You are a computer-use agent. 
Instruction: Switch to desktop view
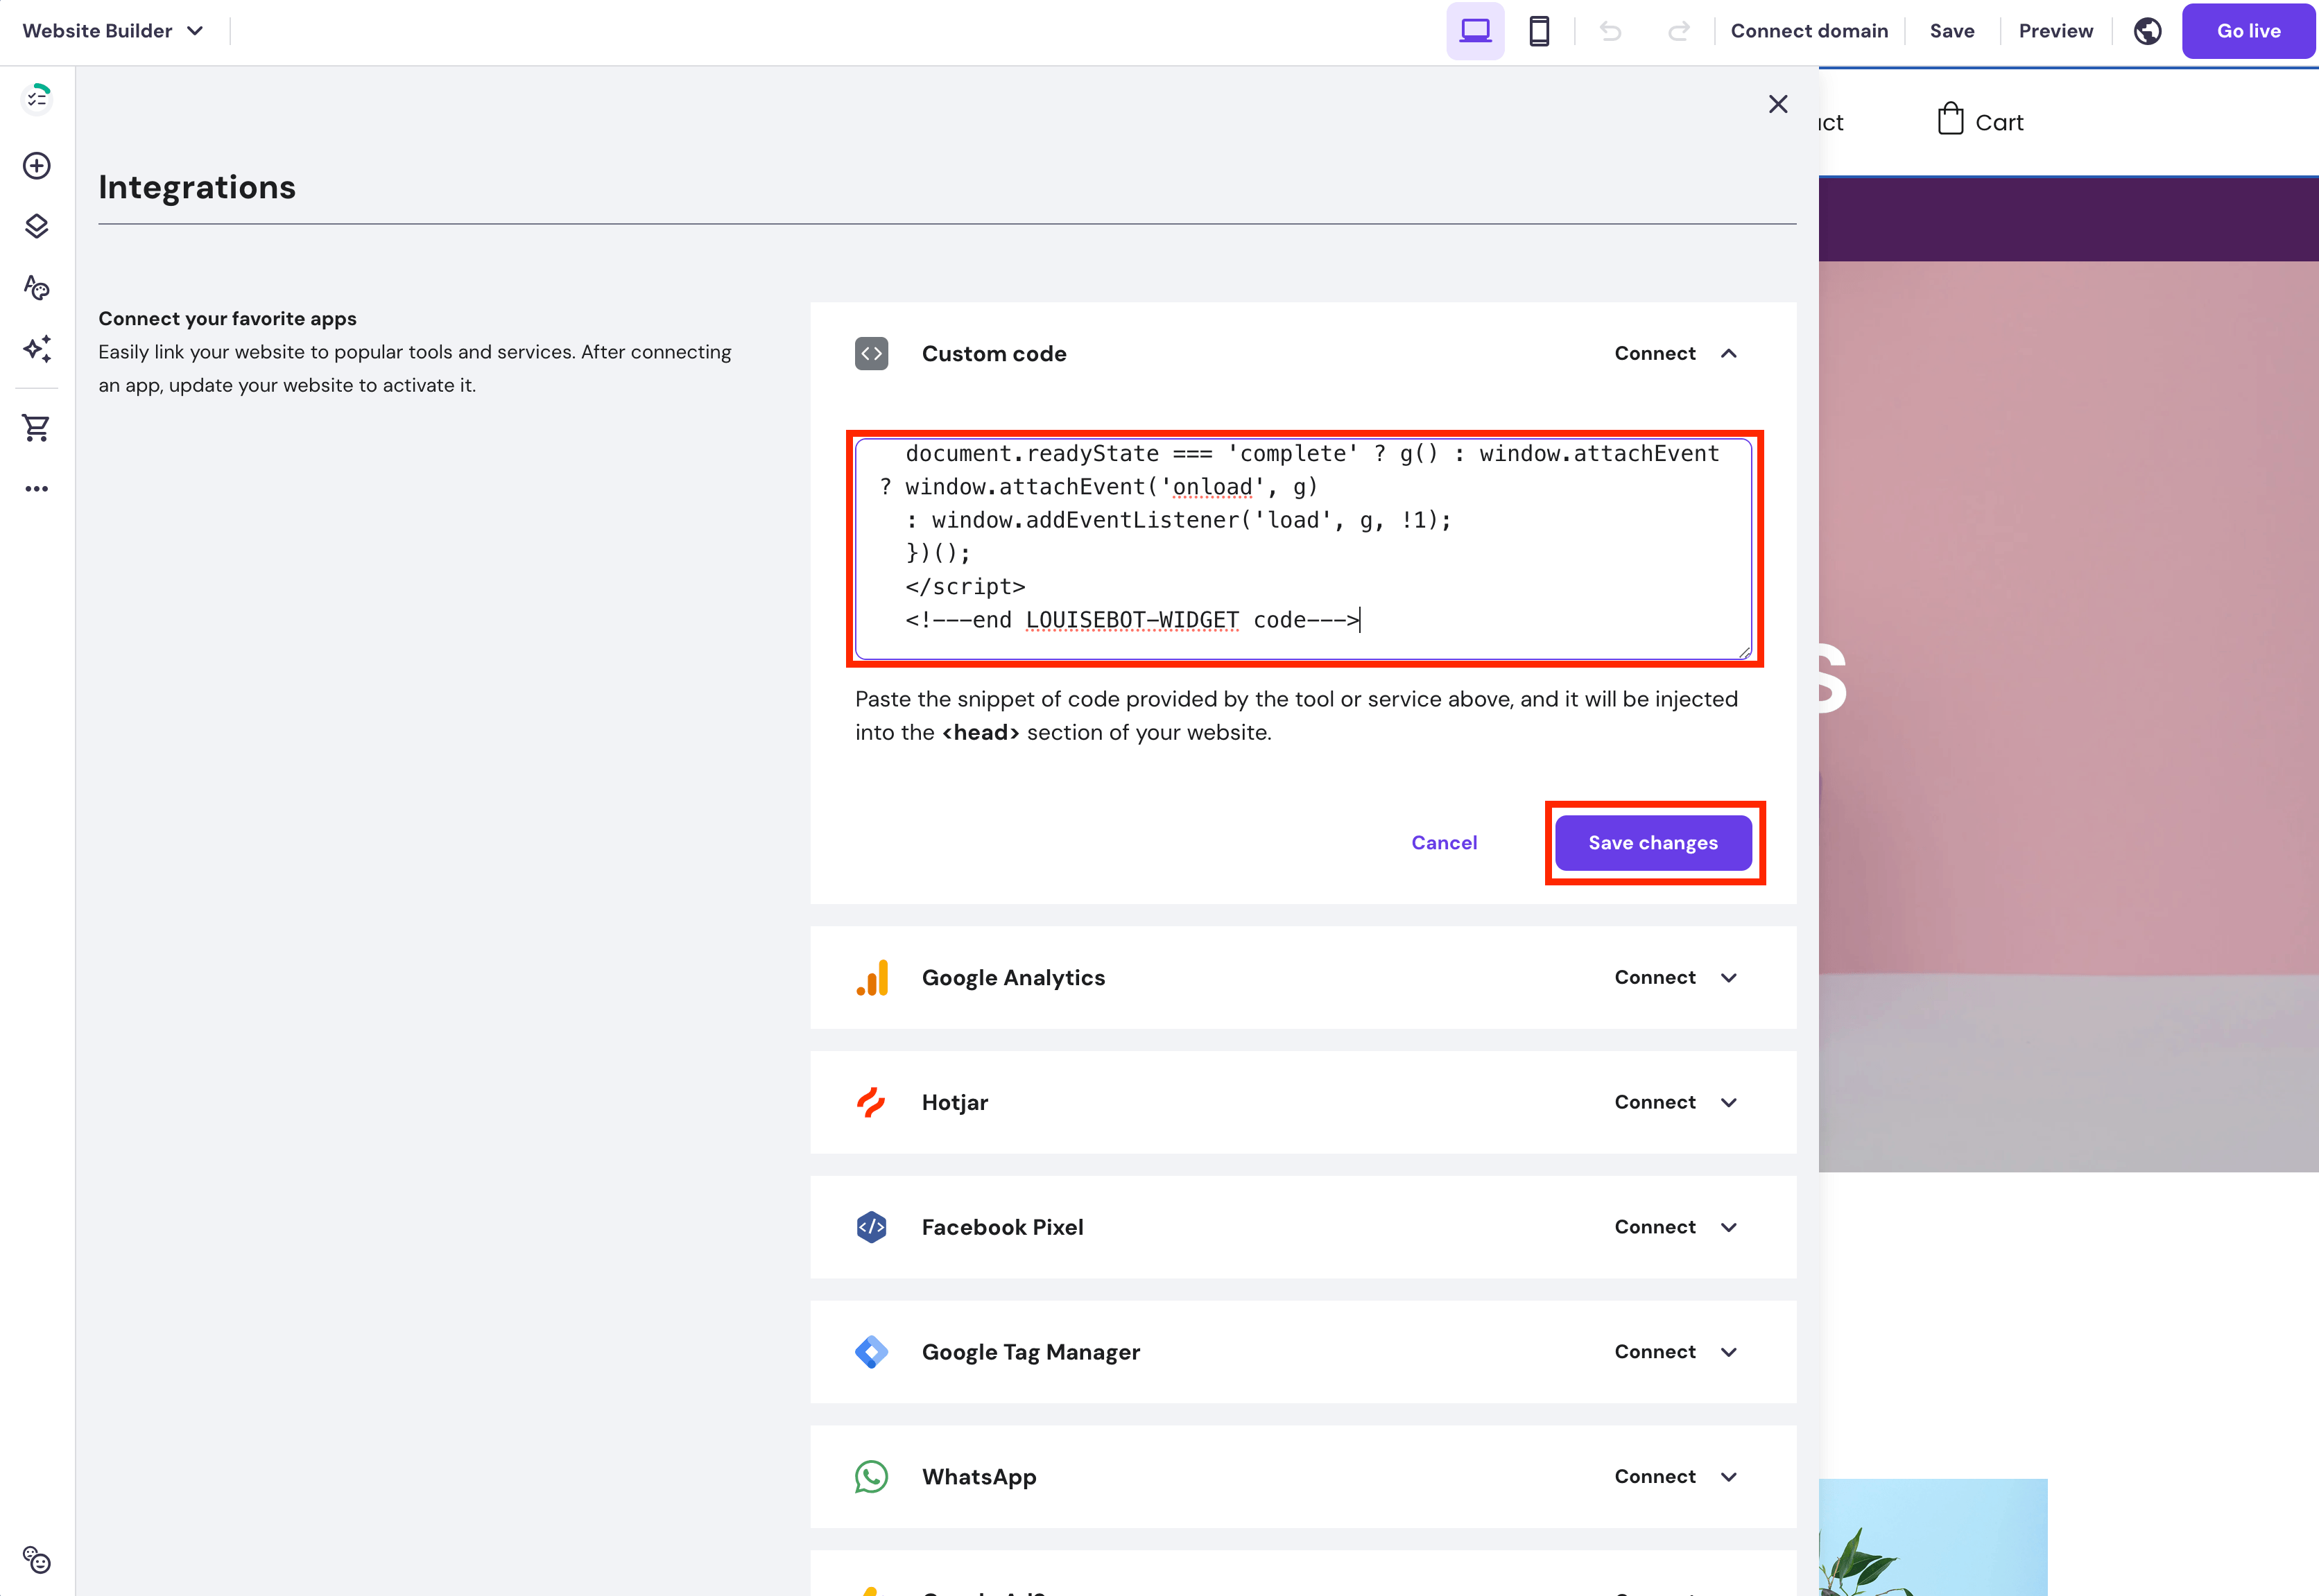pos(1475,31)
